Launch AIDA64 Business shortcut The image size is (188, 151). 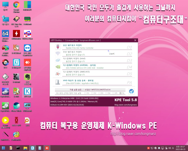click(x=5, y=36)
